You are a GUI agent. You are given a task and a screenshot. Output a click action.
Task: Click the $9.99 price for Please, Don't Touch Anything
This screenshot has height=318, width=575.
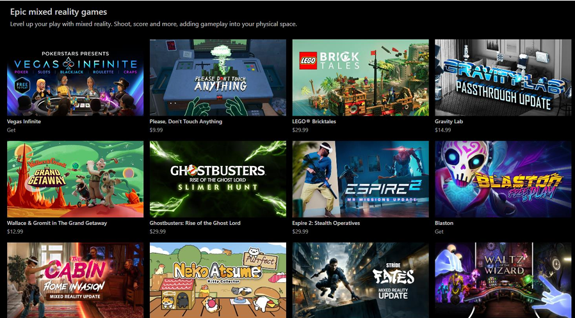click(156, 130)
